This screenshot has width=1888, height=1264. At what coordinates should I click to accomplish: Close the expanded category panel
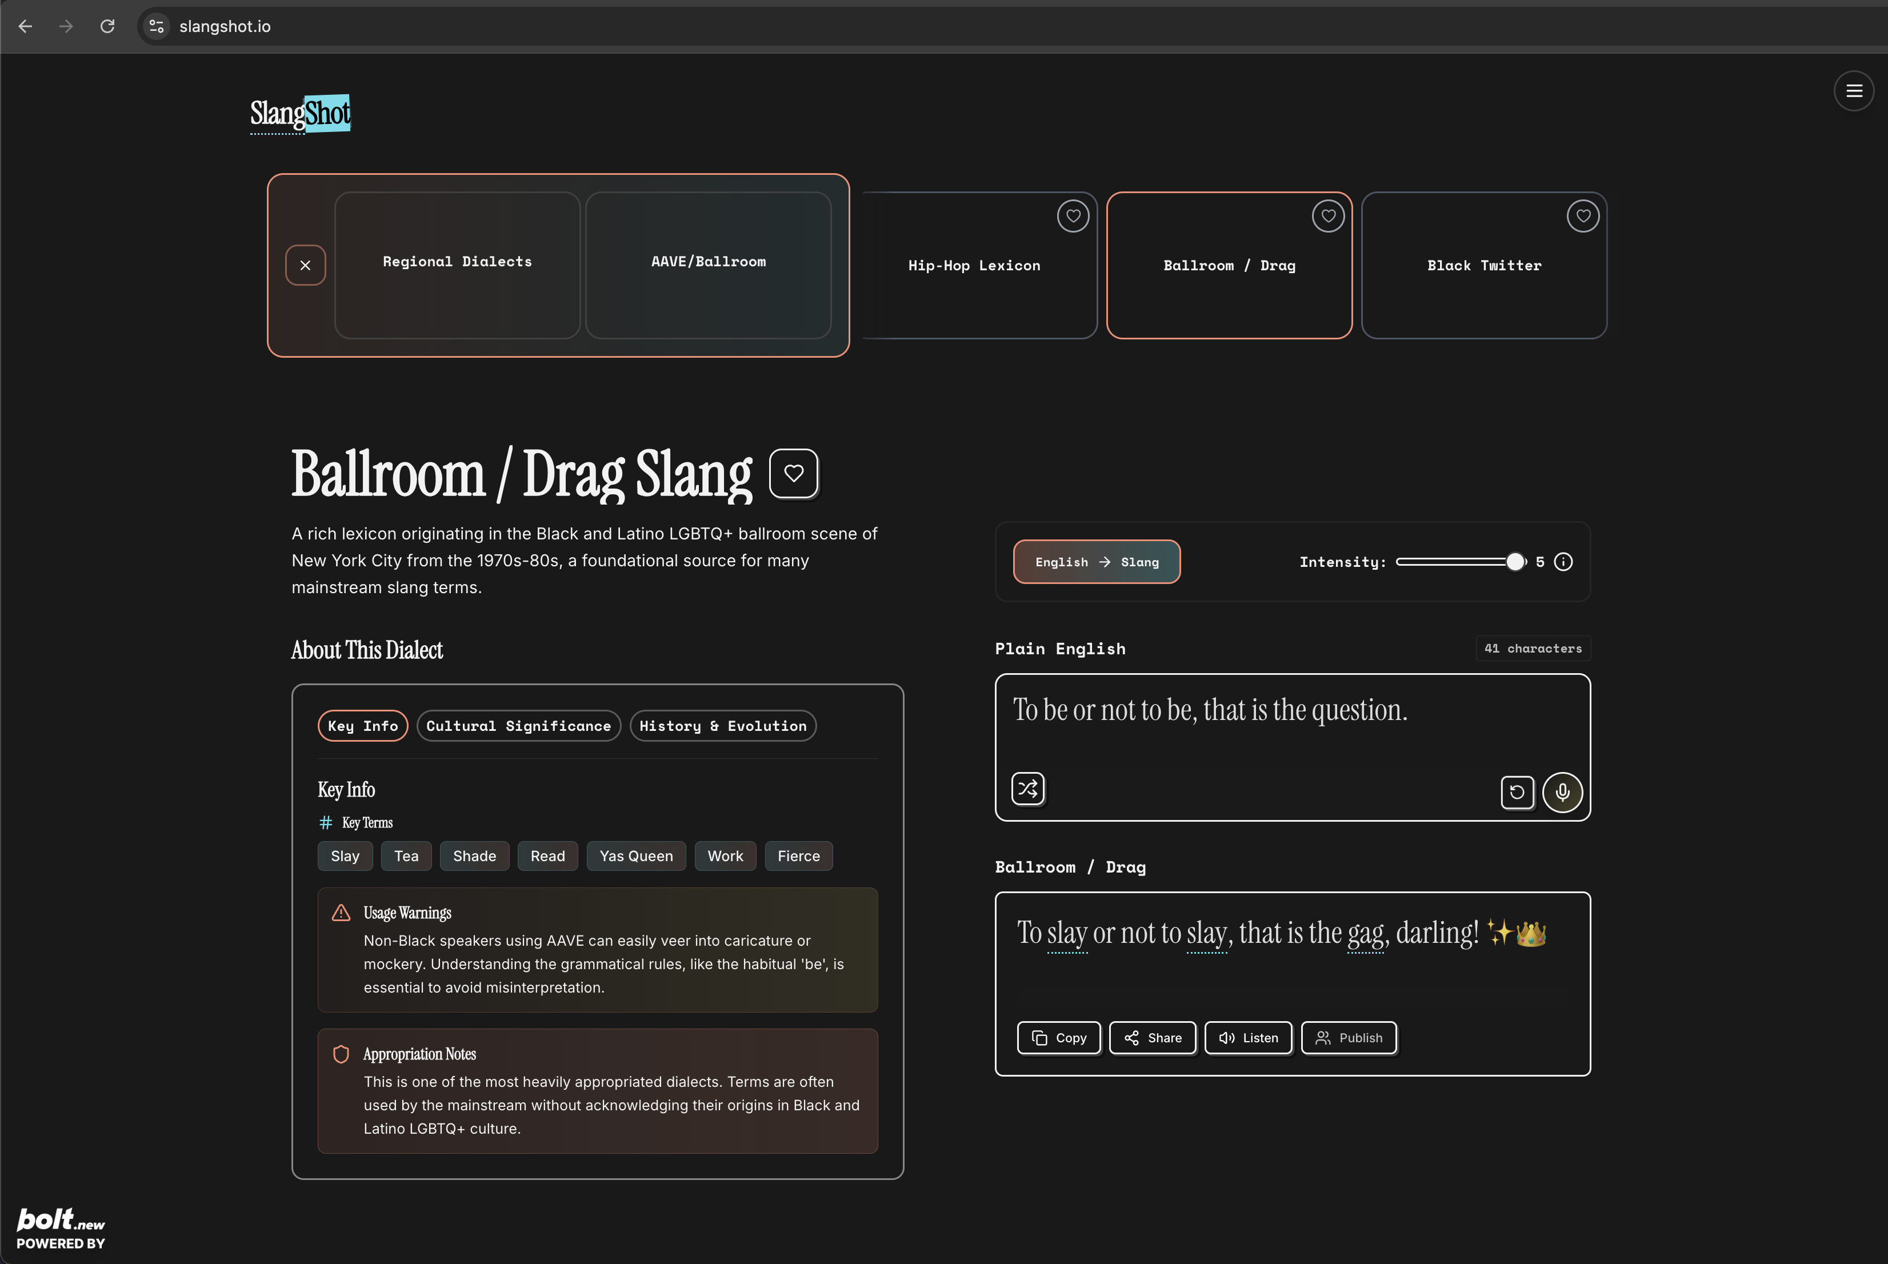(x=306, y=265)
